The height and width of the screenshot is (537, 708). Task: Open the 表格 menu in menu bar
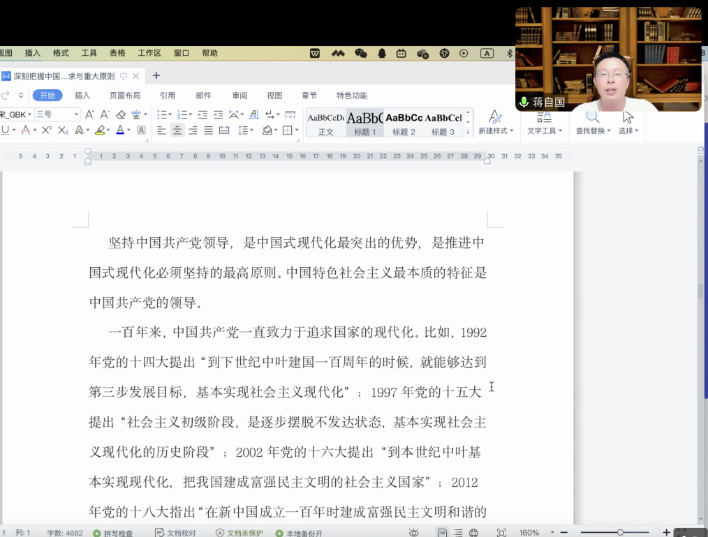pyautogui.click(x=117, y=53)
